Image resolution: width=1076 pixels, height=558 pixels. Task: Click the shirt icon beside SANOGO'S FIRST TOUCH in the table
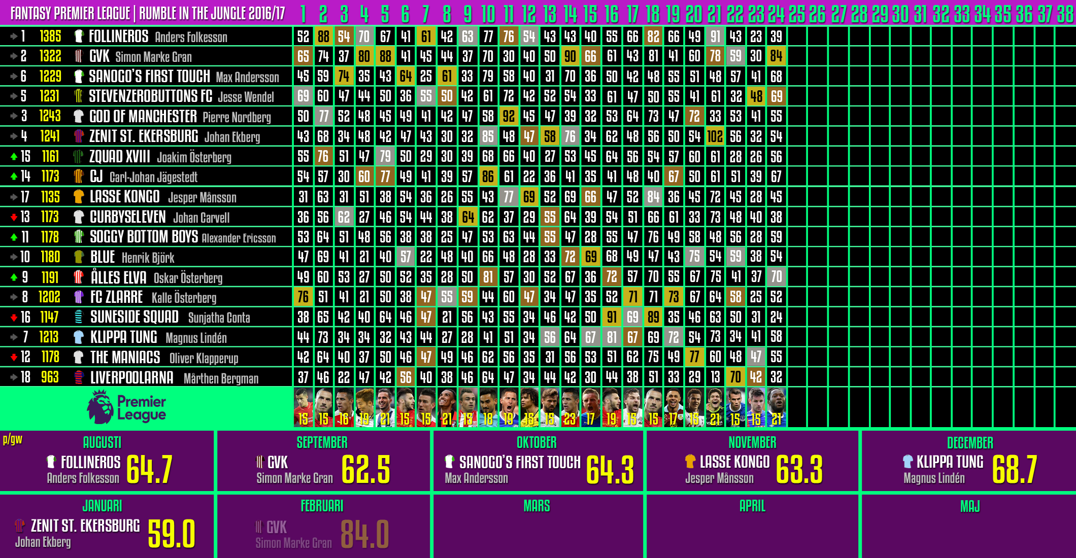click(x=79, y=76)
